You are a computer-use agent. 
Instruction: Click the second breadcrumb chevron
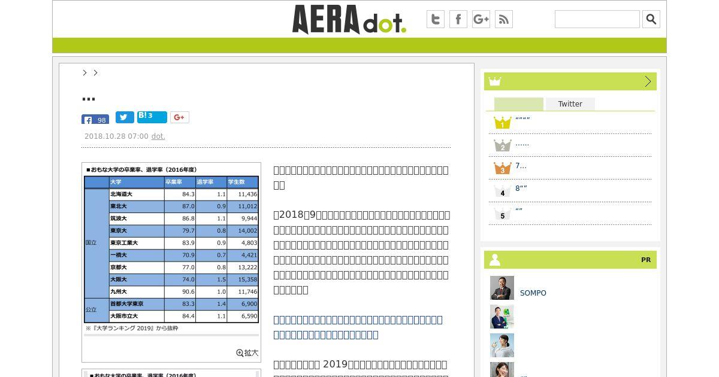95,72
